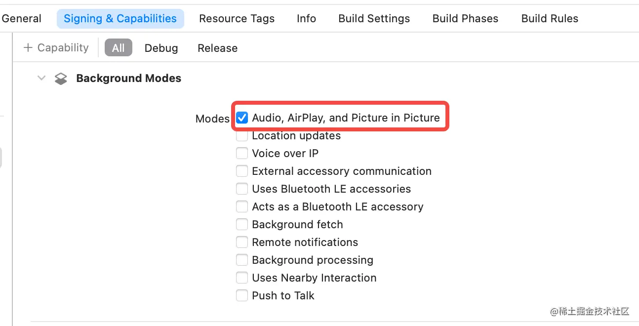Go to the Info tab
The width and height of the screenshot is (639, 326).
(x=306, y=19)
